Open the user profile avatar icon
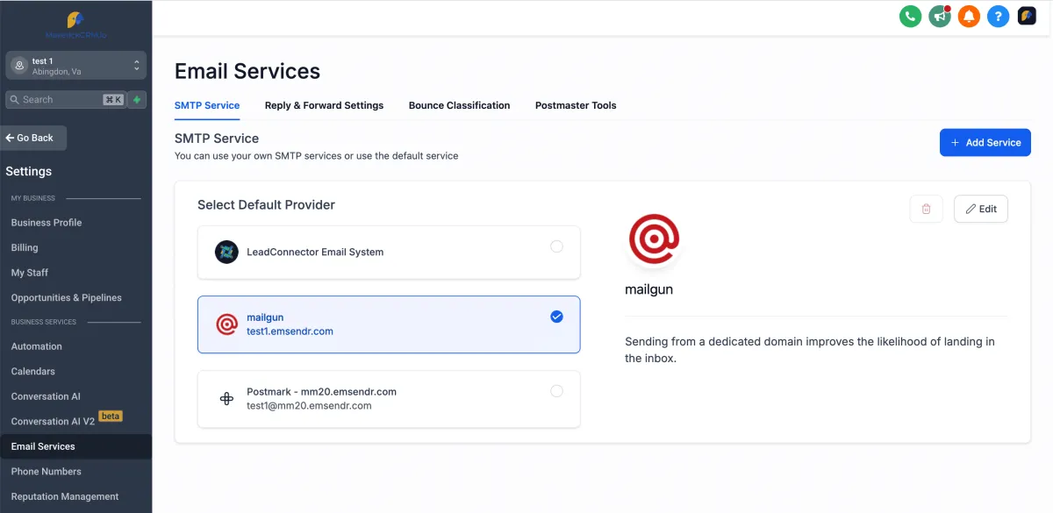Viewport: 1053px width, 513px height. [1027, 16]
